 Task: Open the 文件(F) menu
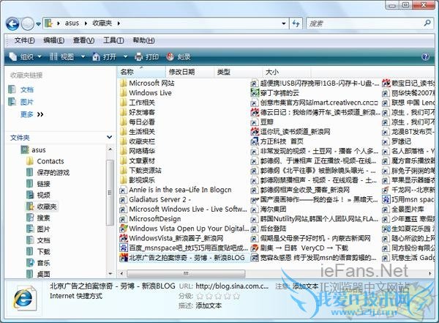[25, 41]
